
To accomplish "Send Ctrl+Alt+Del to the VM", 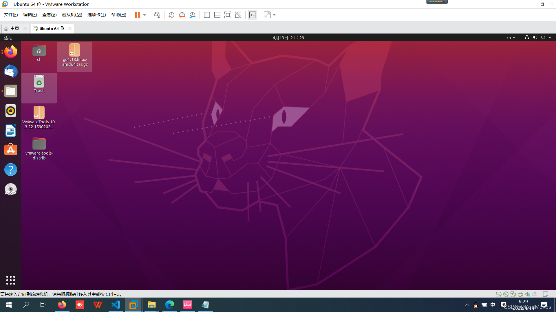I will point(157,15).
